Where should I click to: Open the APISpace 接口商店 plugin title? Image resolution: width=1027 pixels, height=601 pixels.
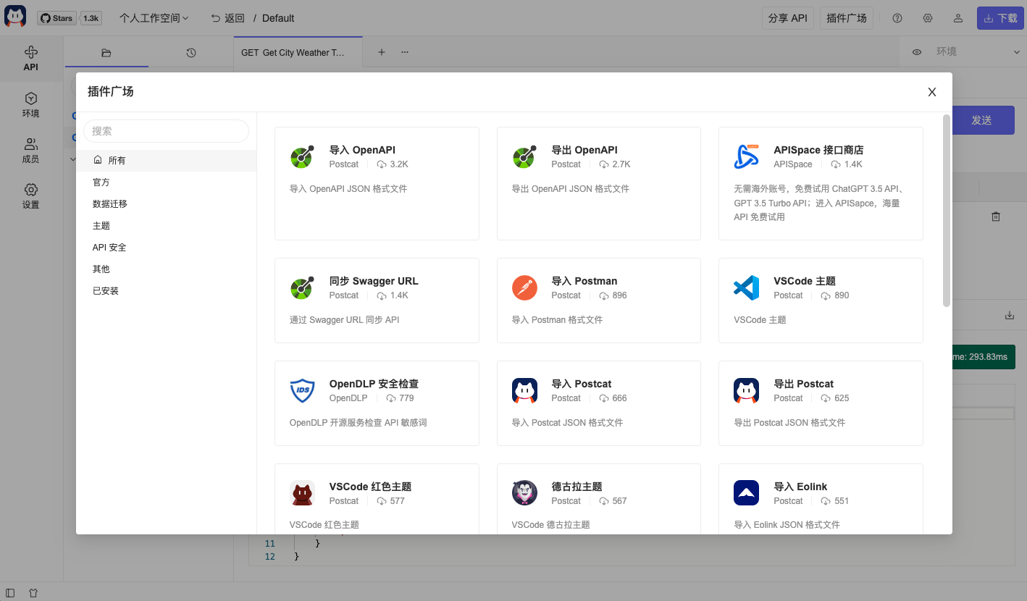pyautogui.click(x=818, y=150)
